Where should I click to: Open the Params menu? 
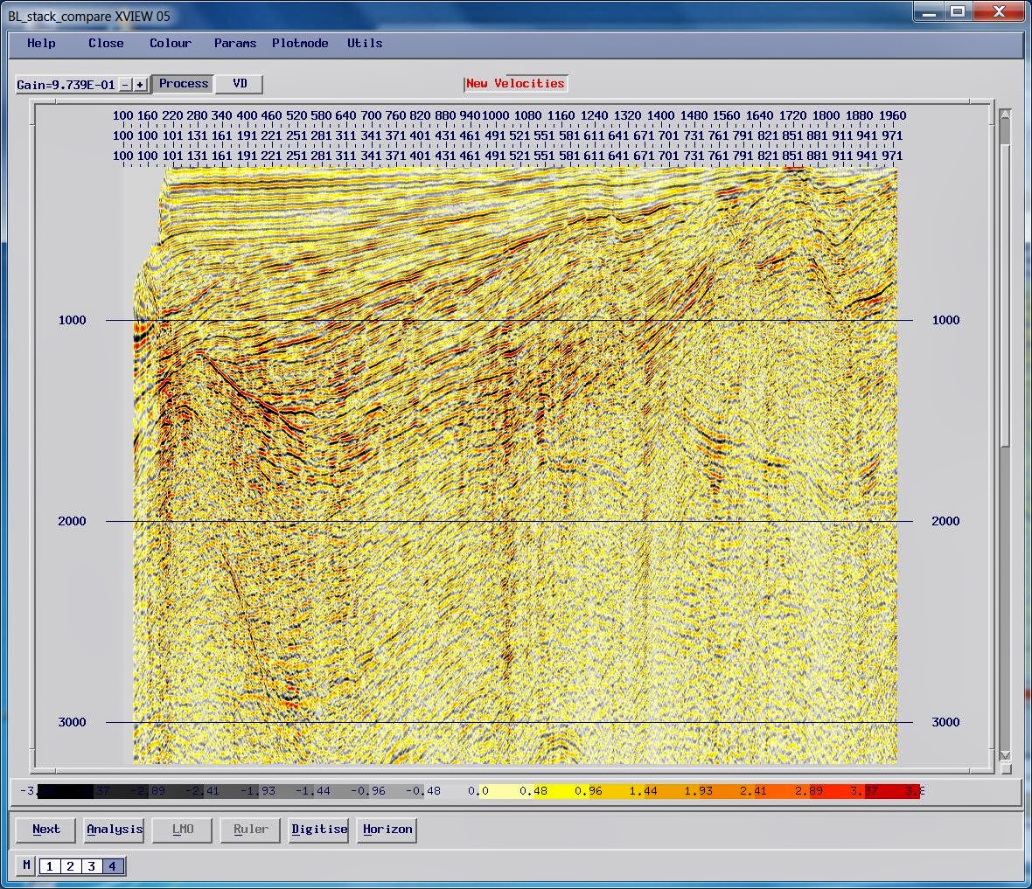pos(235,44)
